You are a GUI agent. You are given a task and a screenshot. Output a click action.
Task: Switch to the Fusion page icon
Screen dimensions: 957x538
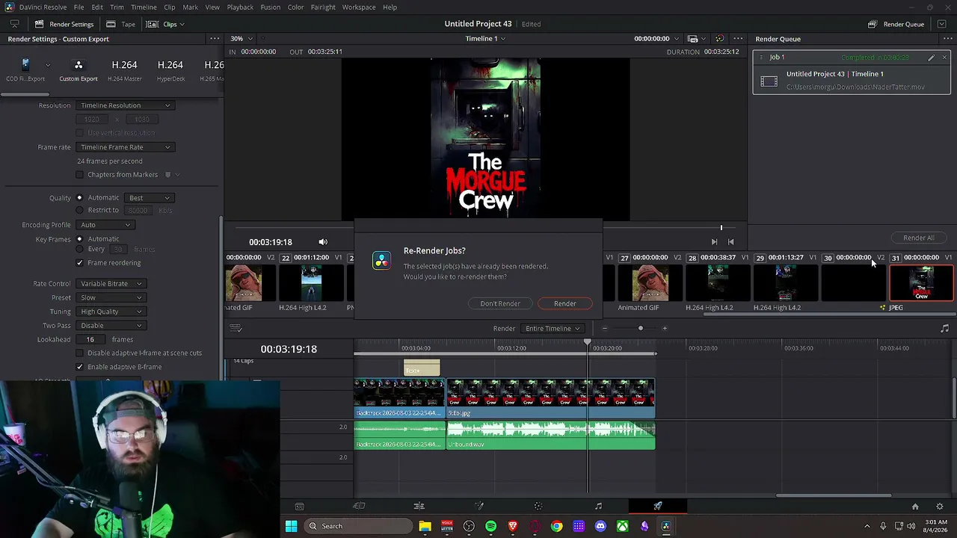478,507
